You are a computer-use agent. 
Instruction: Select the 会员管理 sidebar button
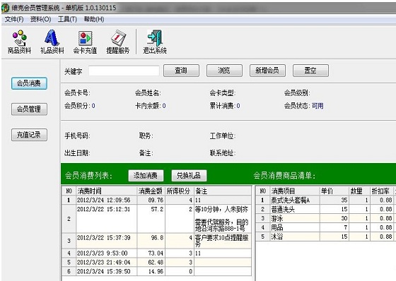click(29, 109)
